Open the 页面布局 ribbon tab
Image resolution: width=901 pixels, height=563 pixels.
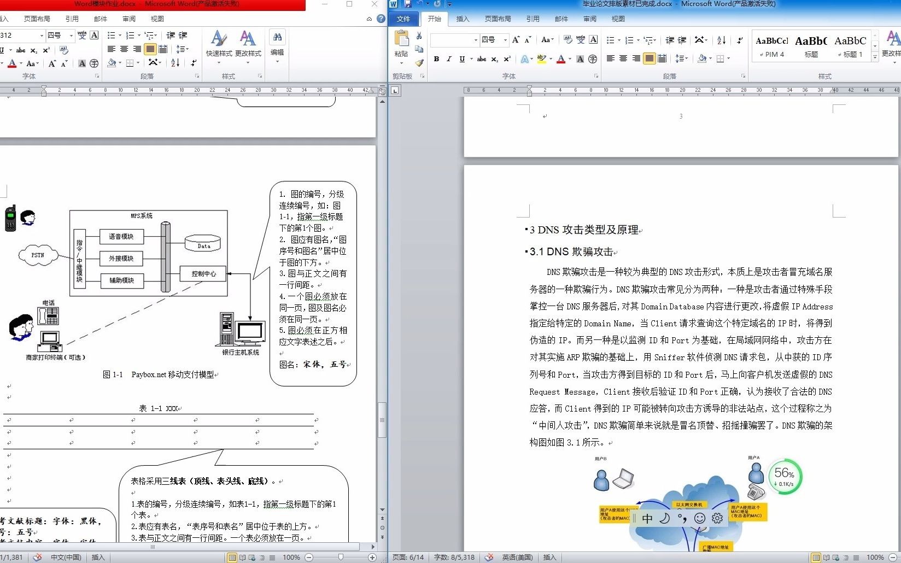498,19
